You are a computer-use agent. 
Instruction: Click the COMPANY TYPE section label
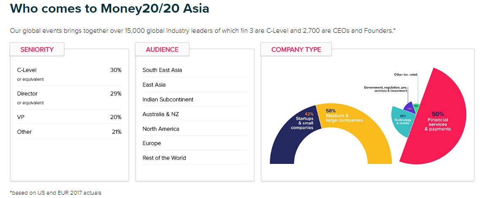(x=296, y=50)
